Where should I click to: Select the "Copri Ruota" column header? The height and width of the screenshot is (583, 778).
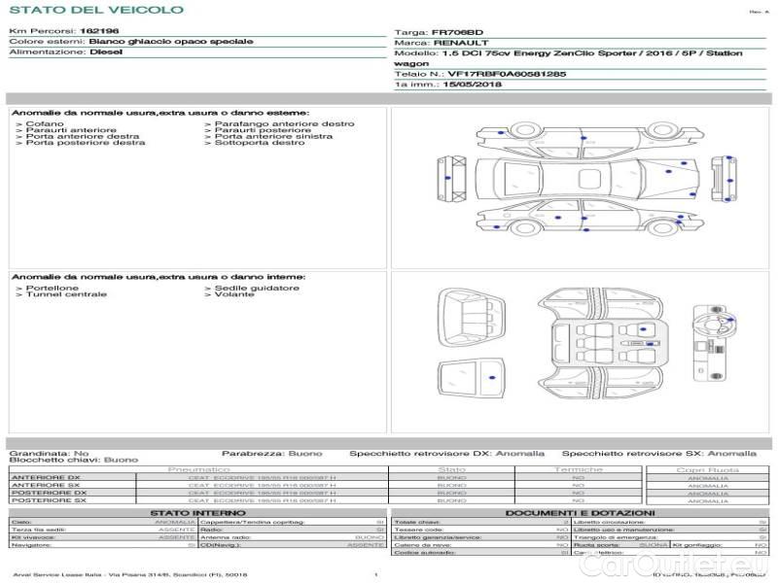point(708,470)
